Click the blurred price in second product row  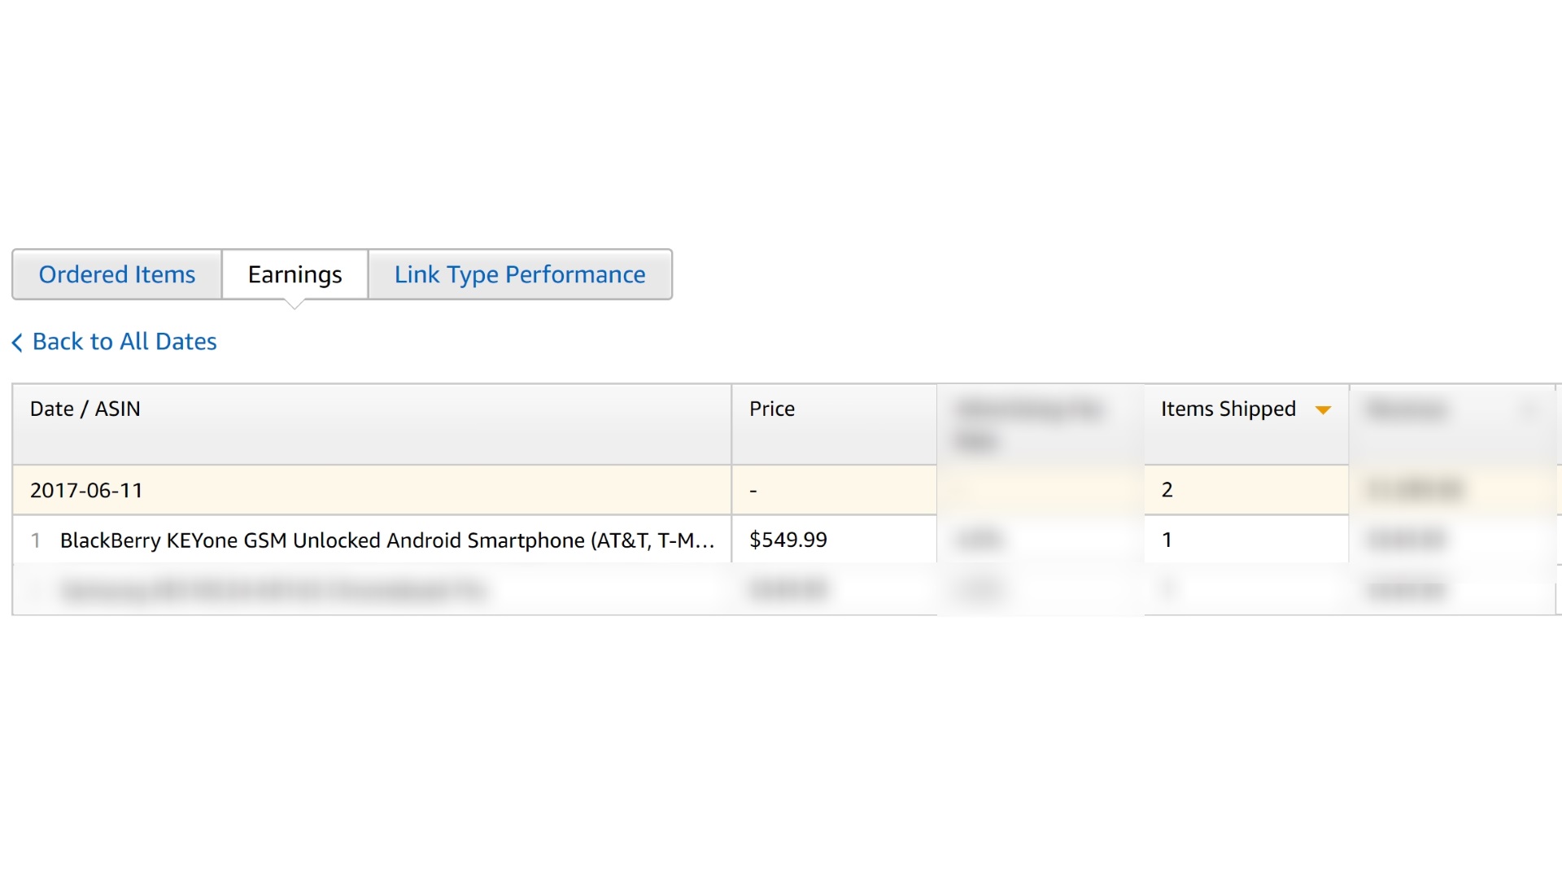(788, 589)
